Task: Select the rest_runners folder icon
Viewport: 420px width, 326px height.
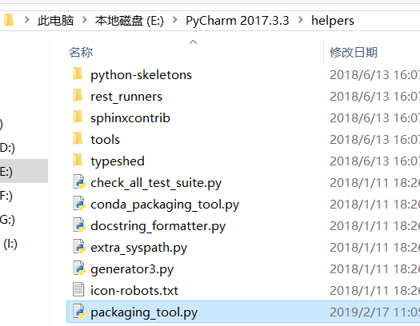Action: [x=78, y=96]
